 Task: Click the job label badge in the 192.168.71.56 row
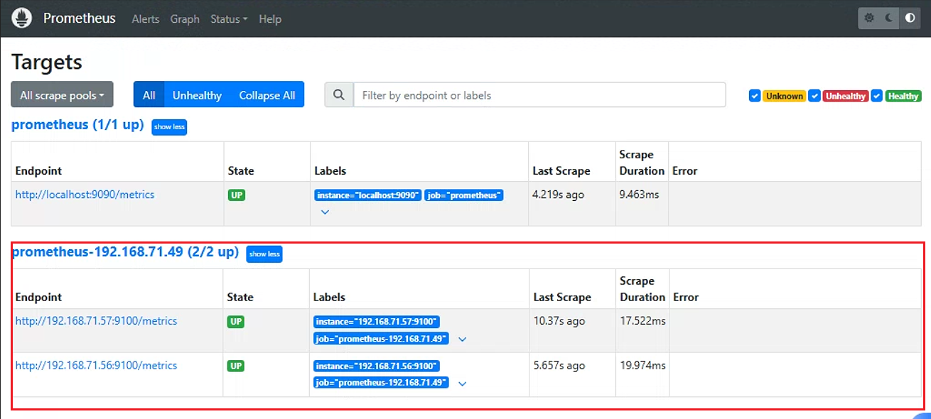[382, 383]
